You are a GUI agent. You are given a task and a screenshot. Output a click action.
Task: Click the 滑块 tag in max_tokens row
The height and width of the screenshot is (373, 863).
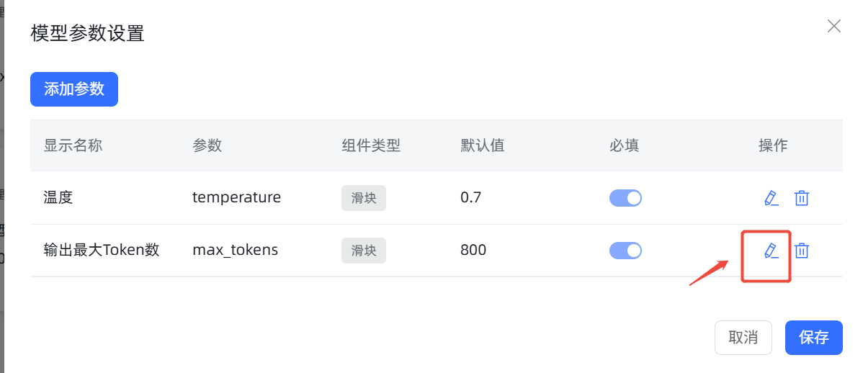pyautogui.click(x=364, y=251)
